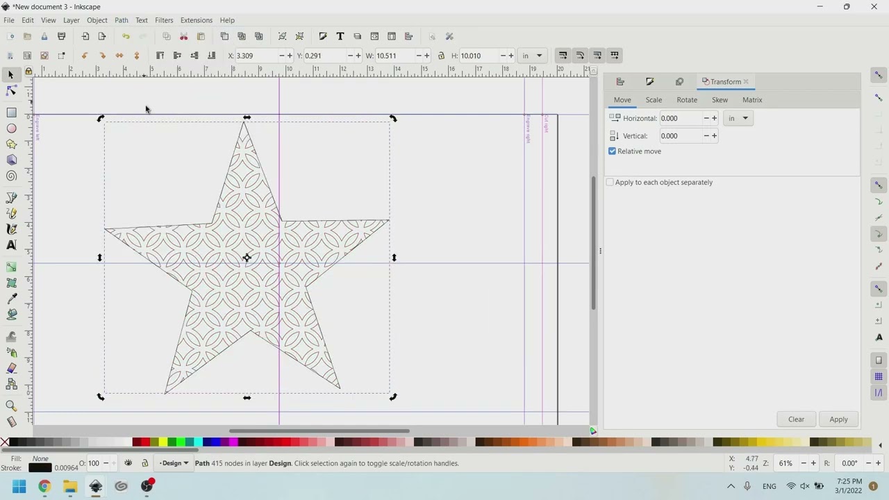This screenshot has width=889, height=500.
Task: Select the Rectangle tool
Action: 11,112
